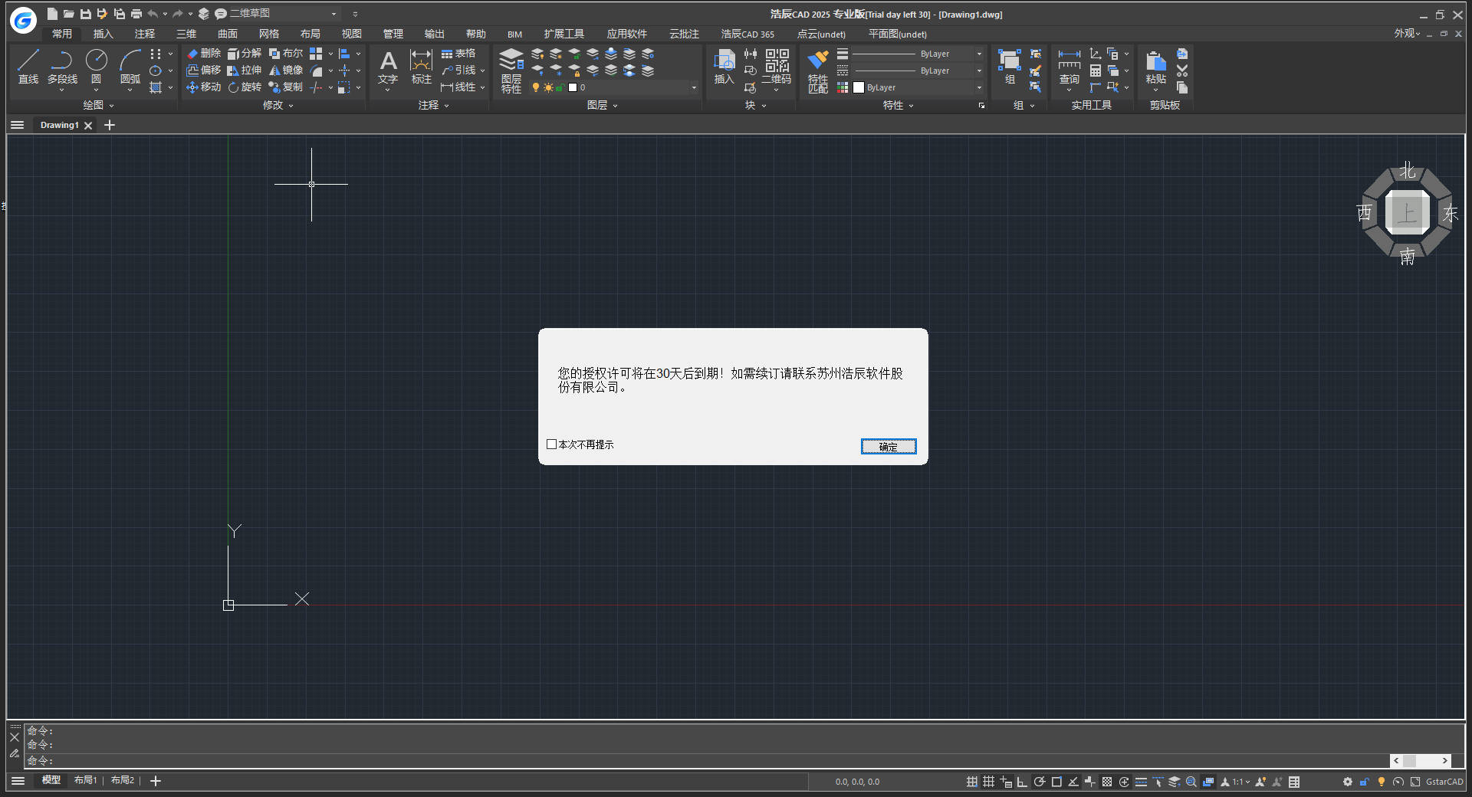Switch to the 浩辰CAD 365 ribbon tab
This screenshot has width=1472, height=797.
click(747, 34)
